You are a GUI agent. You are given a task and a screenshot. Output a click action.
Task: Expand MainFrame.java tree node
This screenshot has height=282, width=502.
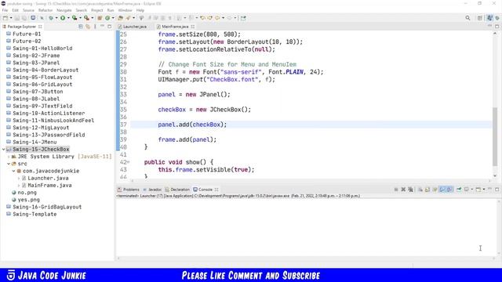click(19, 186)
